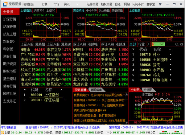
Task: Select 科创板 in the sidebar
Action: pyautogui.click(x=8, y=49)
